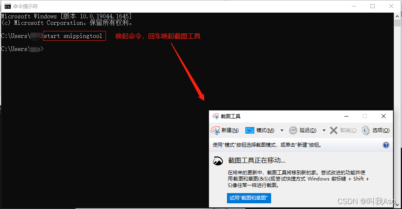Viewport: 402px width, 209px height.
Task: Close the Command Prompt window
Action: (x=391, y=6)
